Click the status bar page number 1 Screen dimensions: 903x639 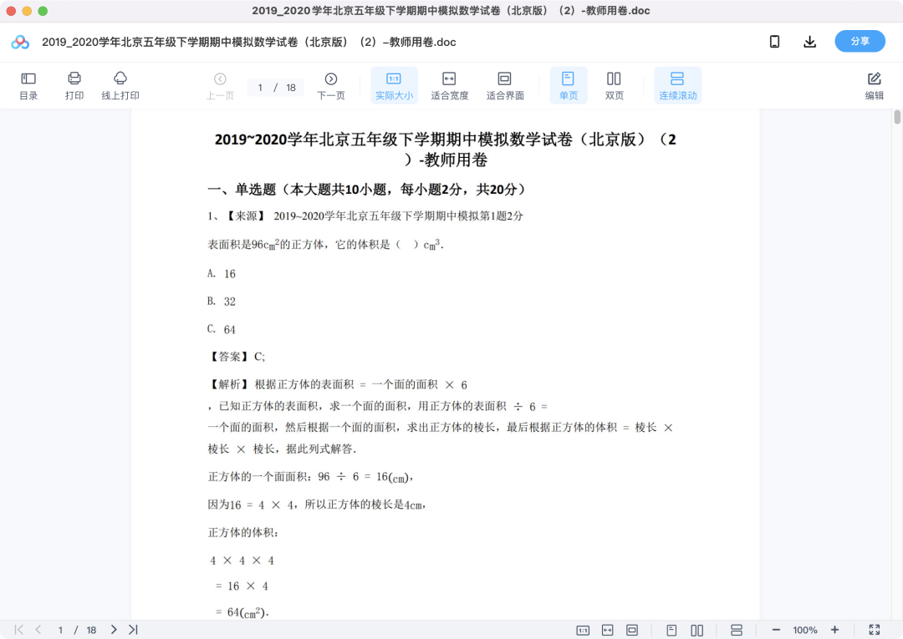pos(60,631)
